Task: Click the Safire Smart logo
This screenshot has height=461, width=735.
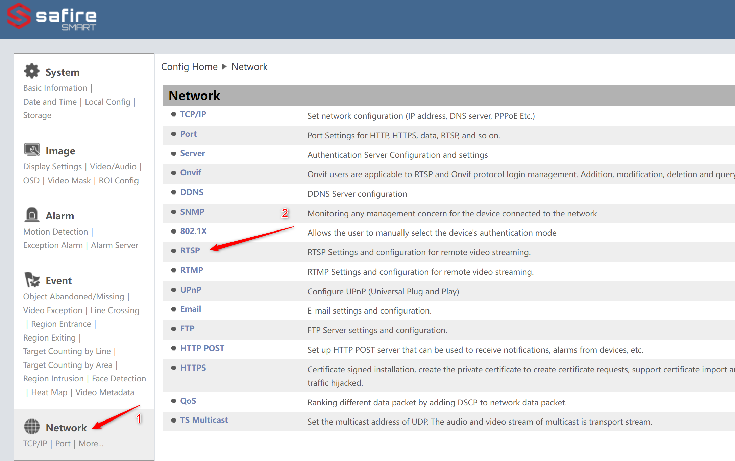Action: click(52, 17)
